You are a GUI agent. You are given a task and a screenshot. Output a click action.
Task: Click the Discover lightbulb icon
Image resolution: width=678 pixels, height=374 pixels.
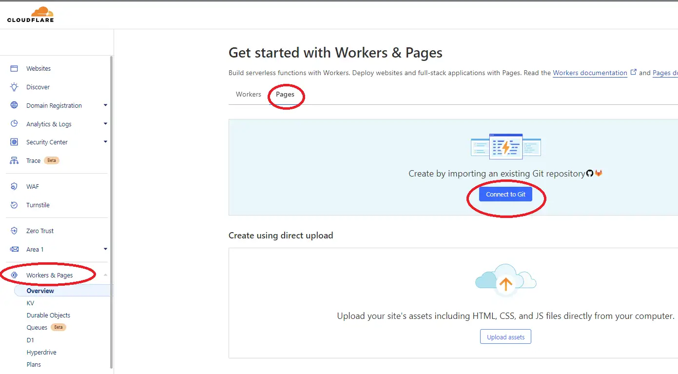click(x=14, y=87)
